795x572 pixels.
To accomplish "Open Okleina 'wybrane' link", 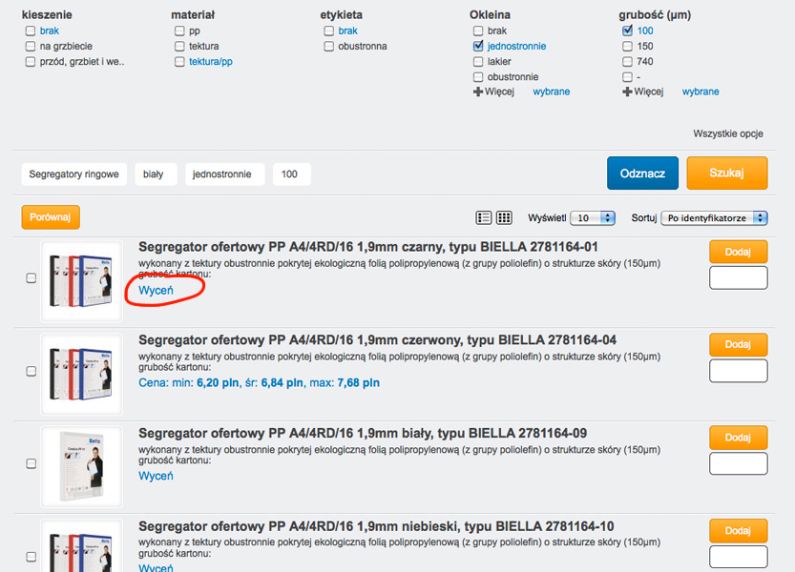I will pyautogui.click(x=551, y=92).
